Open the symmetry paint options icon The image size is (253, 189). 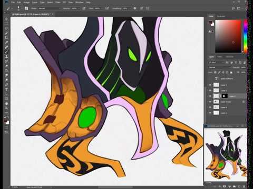148,8
